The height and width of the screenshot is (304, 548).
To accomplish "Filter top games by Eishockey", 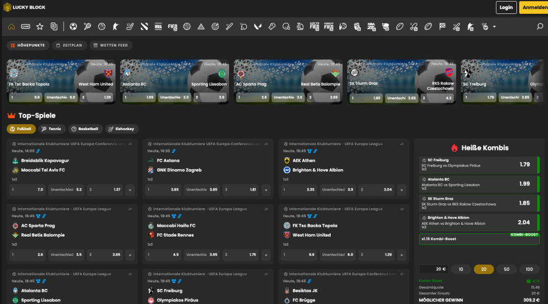I will [x=122, y=129].
